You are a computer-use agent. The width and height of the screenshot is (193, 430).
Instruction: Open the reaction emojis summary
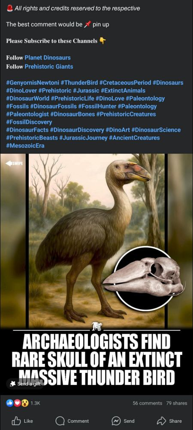click(x=18, y=403)
